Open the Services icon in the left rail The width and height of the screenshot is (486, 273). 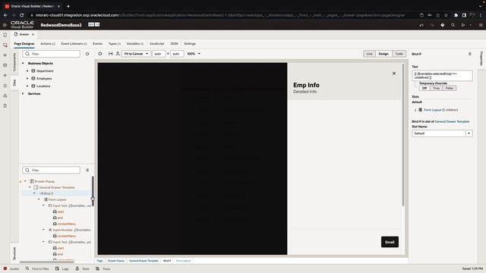(5, 55)
